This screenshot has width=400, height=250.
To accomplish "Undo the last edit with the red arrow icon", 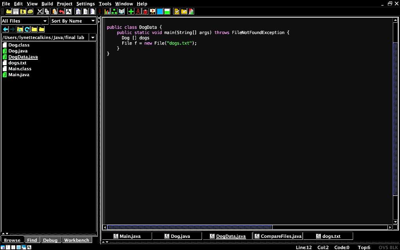I will (61, 11).
